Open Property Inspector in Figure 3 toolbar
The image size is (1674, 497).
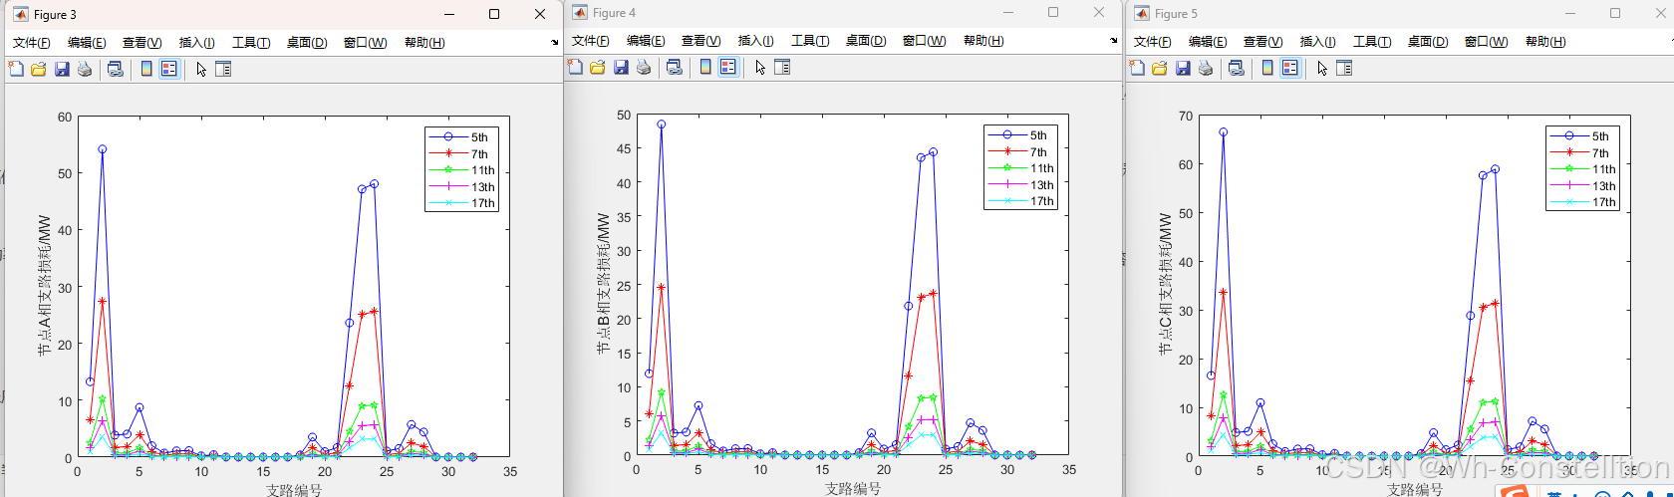(223, 69)
